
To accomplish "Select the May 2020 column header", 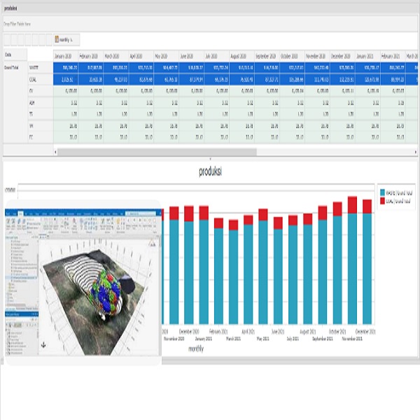I will click(166, 56).
